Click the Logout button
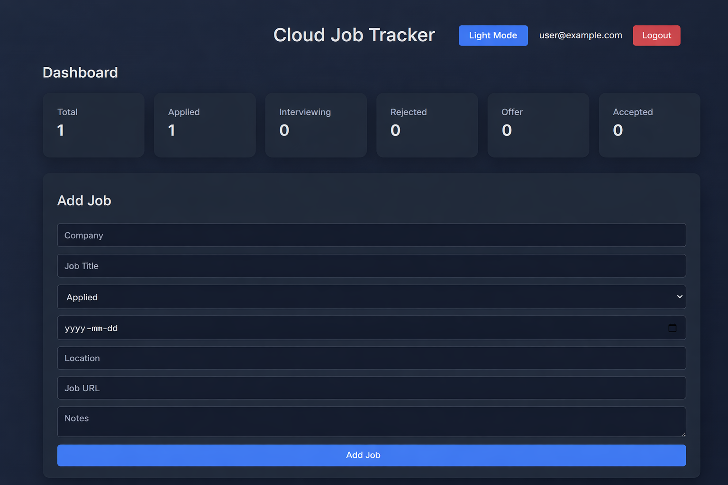Screen dimensions: 728x485 [656, 36]
